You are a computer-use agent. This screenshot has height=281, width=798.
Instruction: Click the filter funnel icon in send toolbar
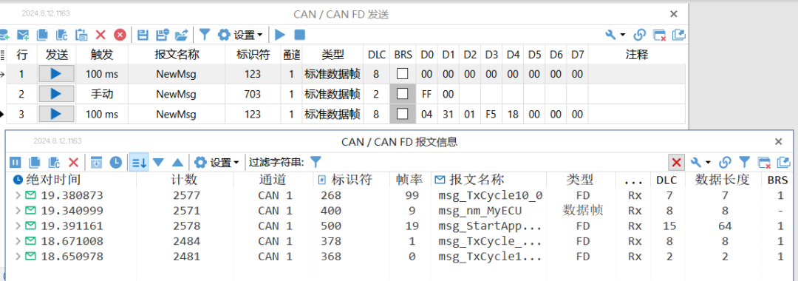(x=204, y=35)
